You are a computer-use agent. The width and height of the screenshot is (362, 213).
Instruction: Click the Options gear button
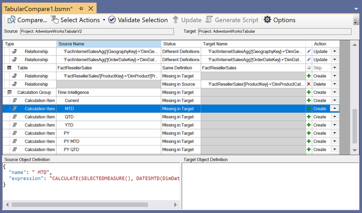280,20
